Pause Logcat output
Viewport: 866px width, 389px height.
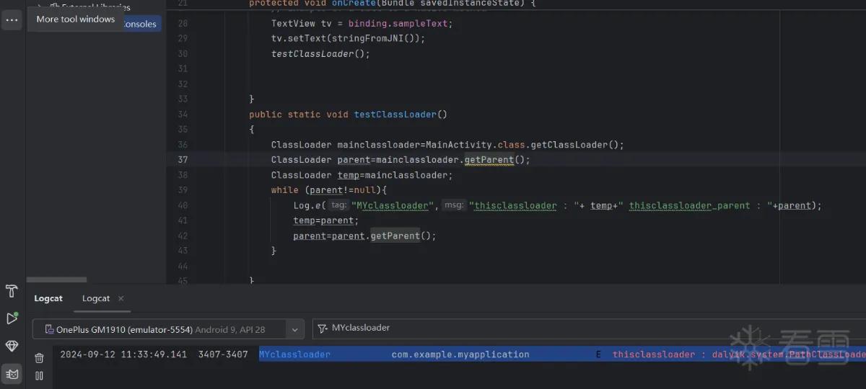coord(40,375)
